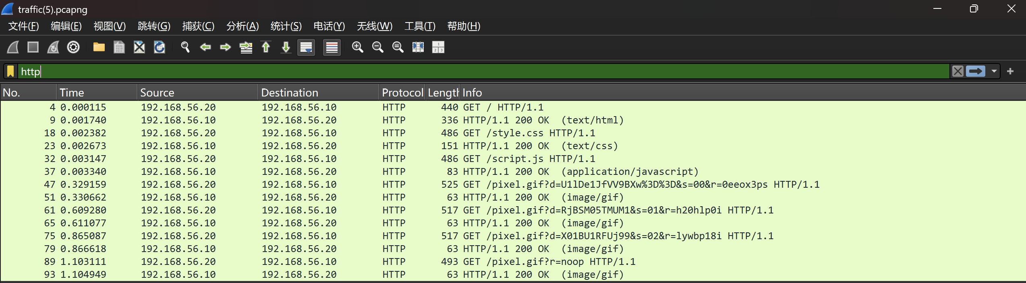Image resolution: width=1026 pixels, height=283 pixels.
Task: Add a filter button with plus
Action: (x=1010, y=72)
